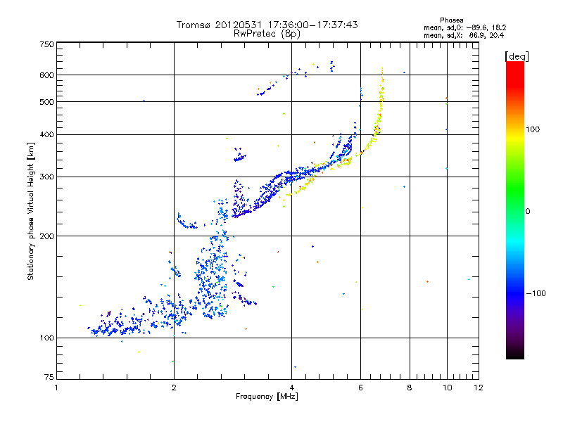This screenshot has height=422, width=563.
Task: Click the '8' frequency tick label
Action: 410,388
